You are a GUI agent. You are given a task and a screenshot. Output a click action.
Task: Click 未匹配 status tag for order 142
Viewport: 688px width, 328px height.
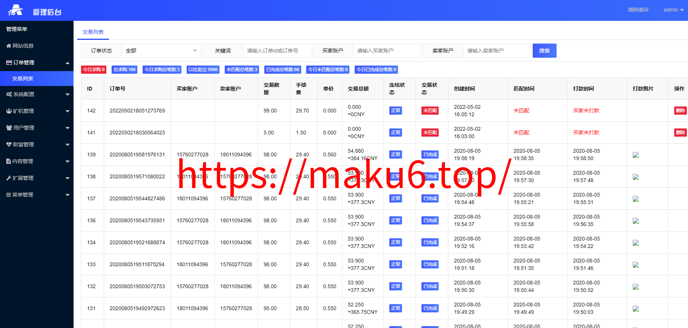click(430, 111)
